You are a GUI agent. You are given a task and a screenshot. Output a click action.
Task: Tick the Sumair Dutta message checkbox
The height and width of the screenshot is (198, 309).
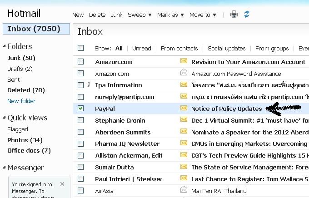tap(80, 167)
